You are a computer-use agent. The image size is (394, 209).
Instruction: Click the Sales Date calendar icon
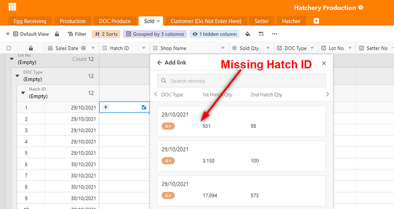coord(50,48)
